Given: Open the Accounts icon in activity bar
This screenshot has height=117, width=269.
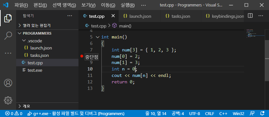Looking at the screenshot, I should (8, 83).
